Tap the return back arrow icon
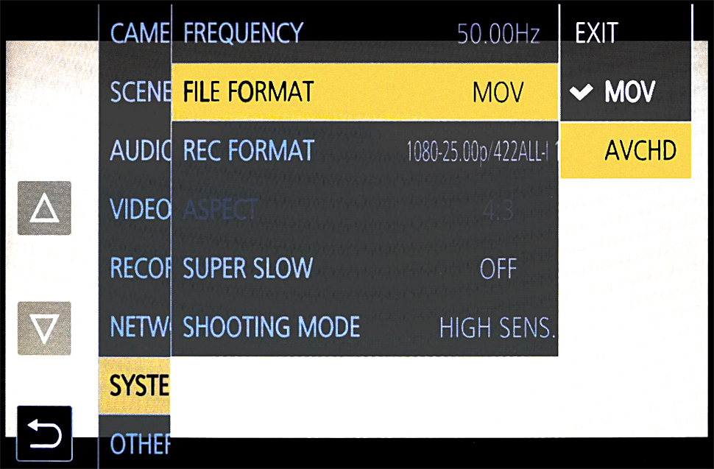 (44, 434)
